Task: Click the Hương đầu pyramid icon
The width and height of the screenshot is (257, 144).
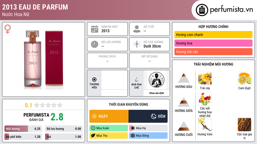Action: tap(184, 78)
